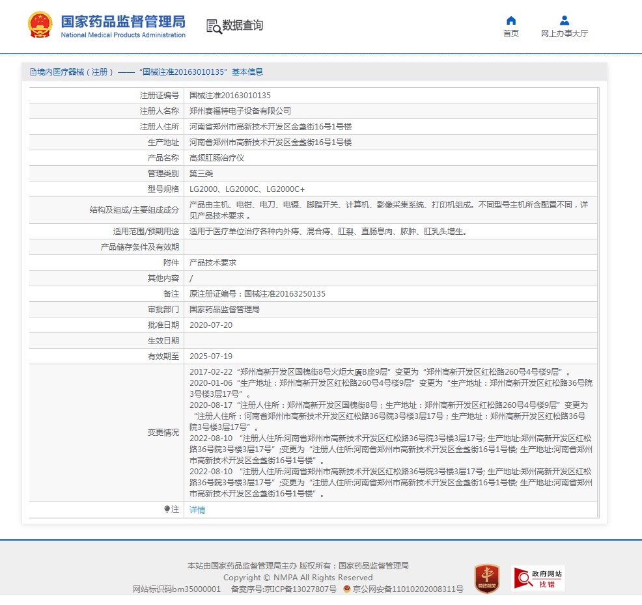Open the red 党政机关 badge in the footer
This screenshot has width=642, height=605.
(487, 578)
